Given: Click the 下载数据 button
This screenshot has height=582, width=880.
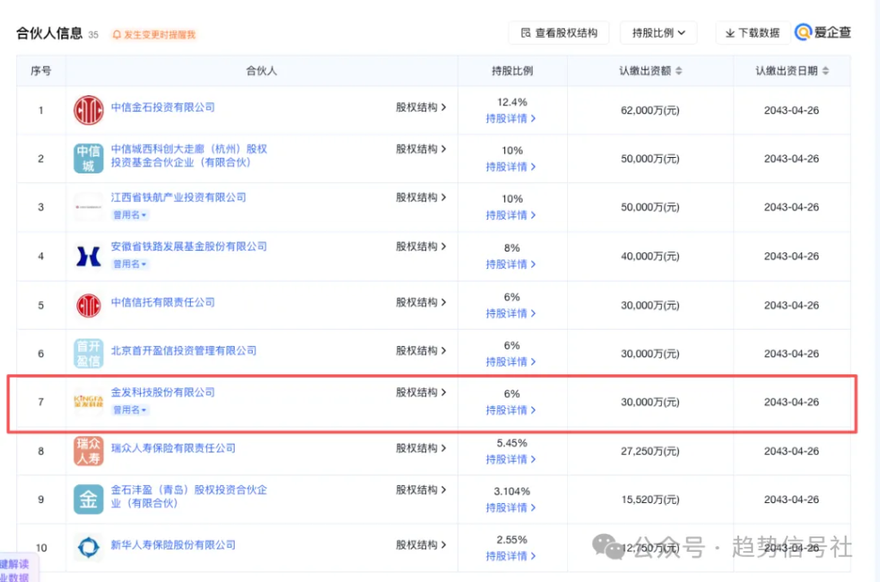Looking at the screenshot, I should point(752,33).
